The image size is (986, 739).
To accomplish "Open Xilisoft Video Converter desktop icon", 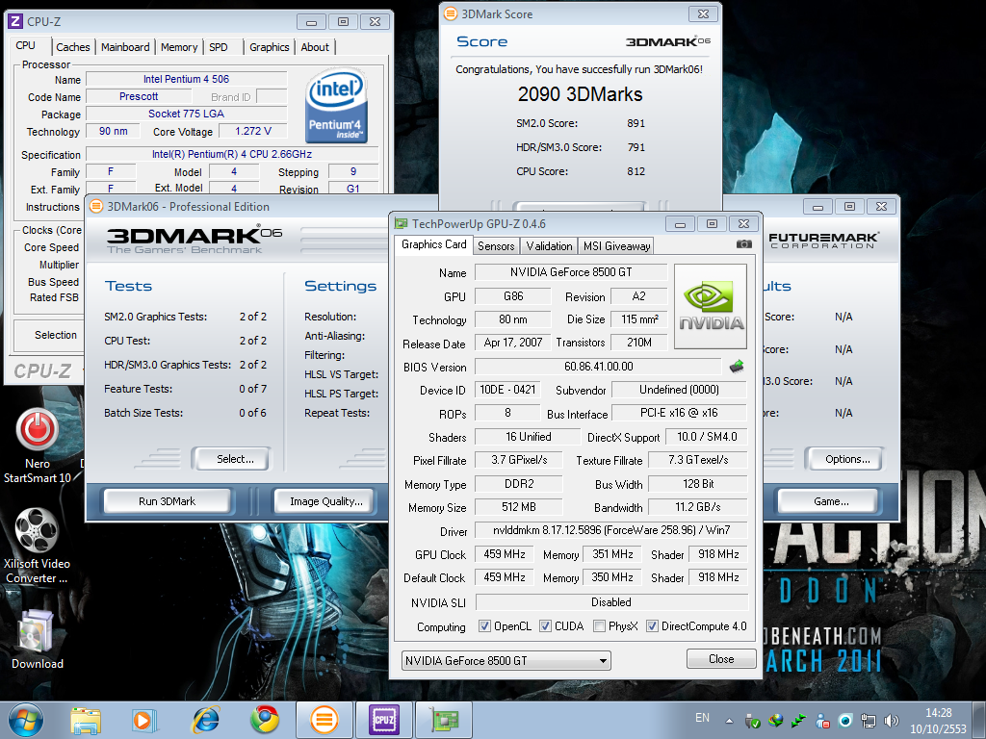I will click(x=37, y=547).
